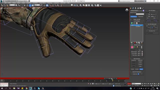Open the selection filter dropdown in toolbar
Image resolution: width=160 pixels, height=90 pixels.
[x=12, y=5]
